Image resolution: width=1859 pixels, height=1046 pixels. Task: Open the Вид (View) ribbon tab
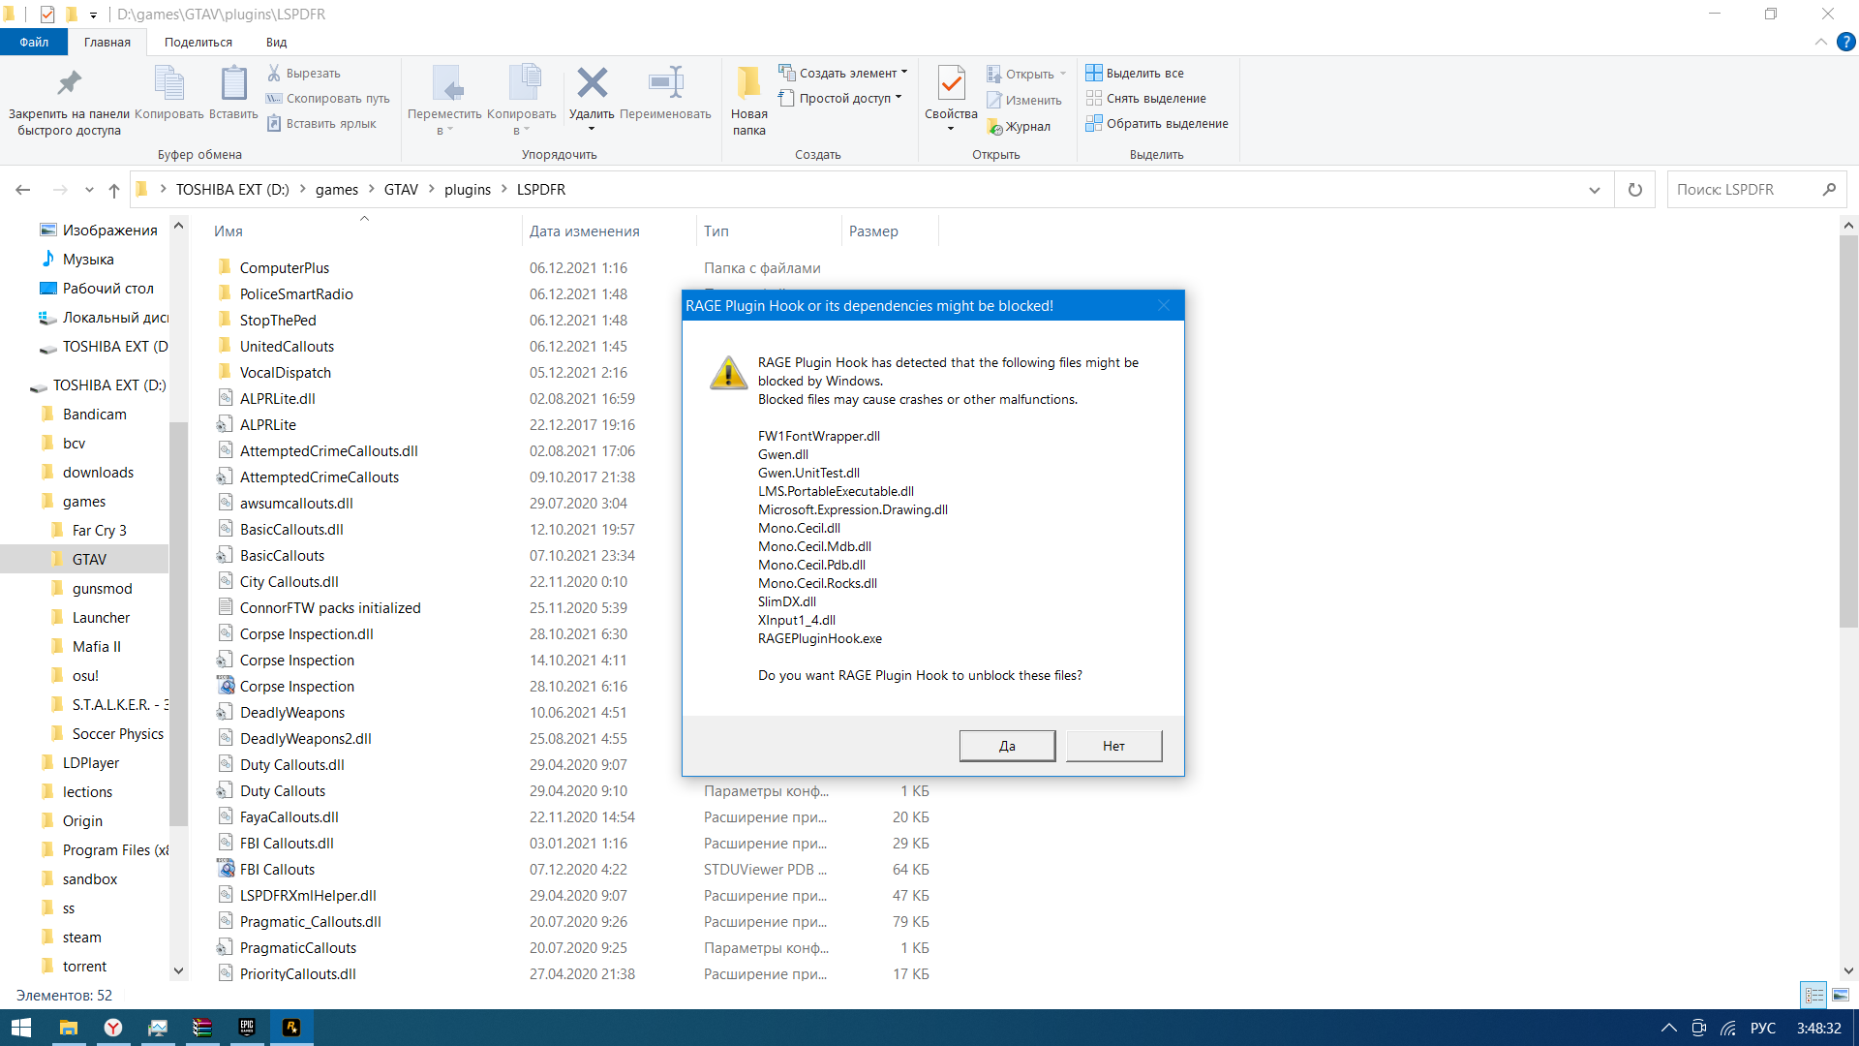pos(276,42)
